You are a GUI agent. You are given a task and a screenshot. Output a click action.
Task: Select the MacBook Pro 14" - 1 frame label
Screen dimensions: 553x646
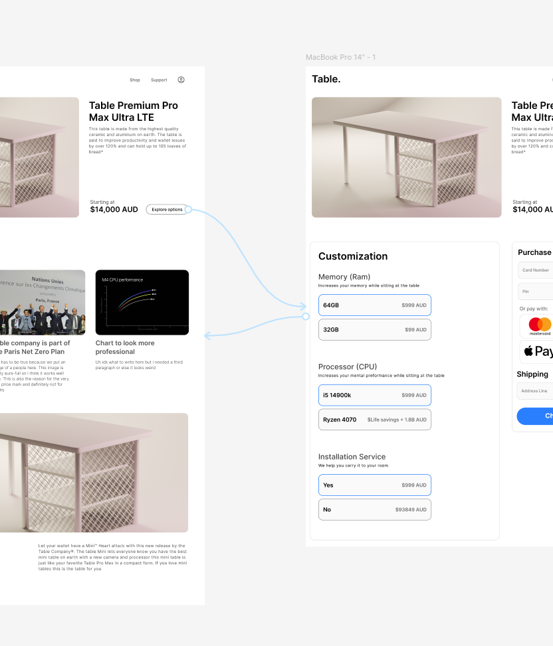pos(340,57)
